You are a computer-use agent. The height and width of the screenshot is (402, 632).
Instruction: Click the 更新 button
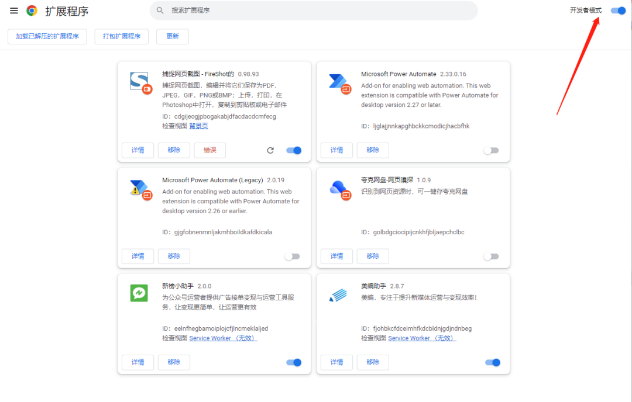click(173, 36)
